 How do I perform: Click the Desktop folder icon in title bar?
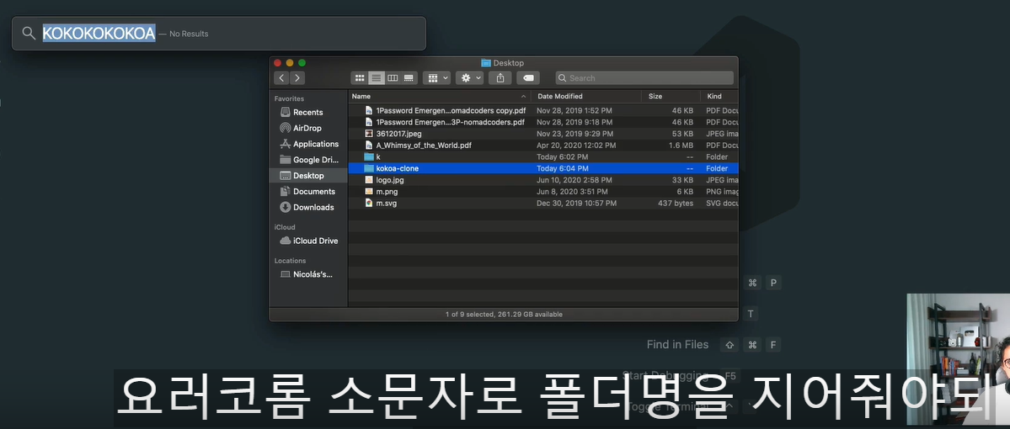click(486, 63)
